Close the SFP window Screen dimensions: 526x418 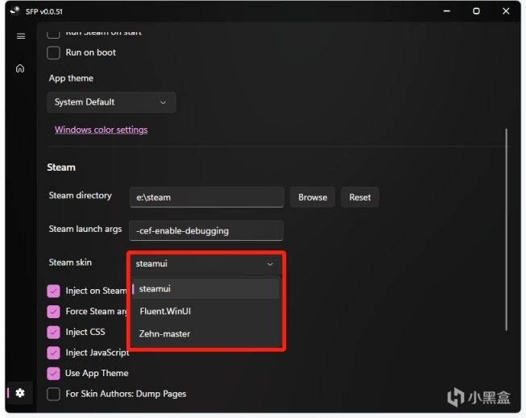click(x=506, y=11)
